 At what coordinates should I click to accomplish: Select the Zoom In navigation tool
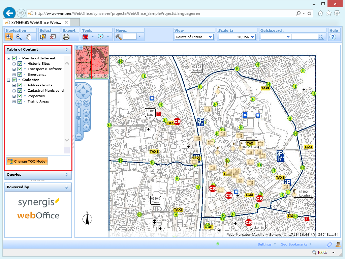(x=9, y=37)
